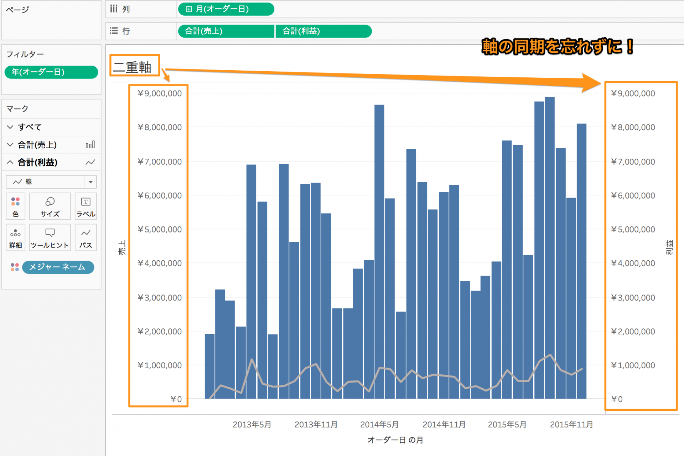Collapse the 合計(利益) marks section
Screen dimensions: 684x456
(x=10, y=163)
